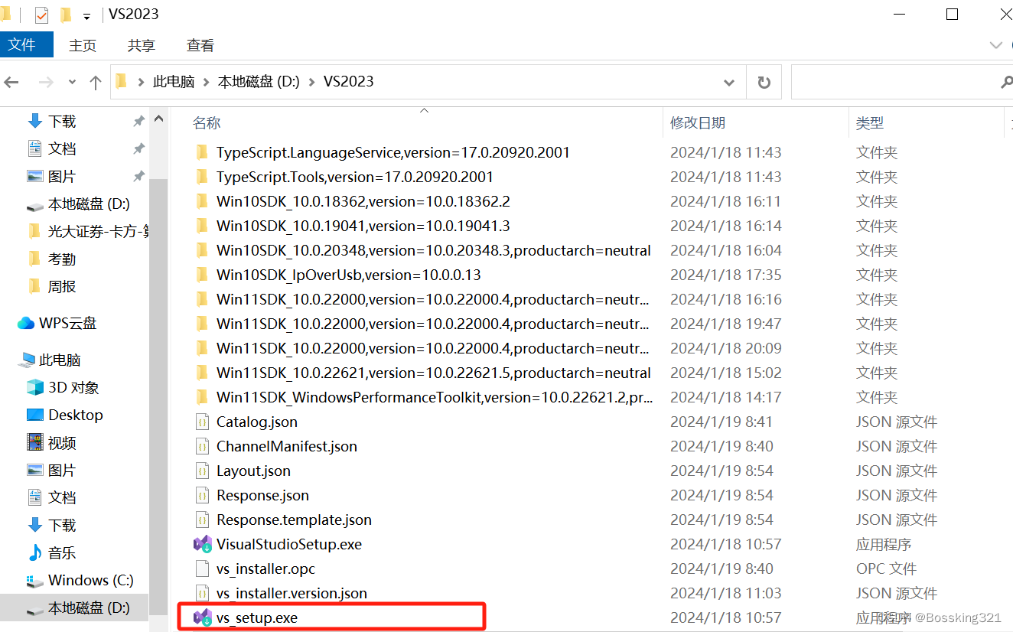Open 下载 in quick access
Screen dimensions: 1013x632
tap(62, 121)
